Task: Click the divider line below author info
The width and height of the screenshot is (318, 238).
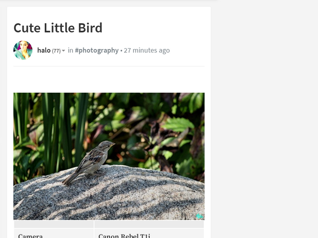Action: [109, 66]
